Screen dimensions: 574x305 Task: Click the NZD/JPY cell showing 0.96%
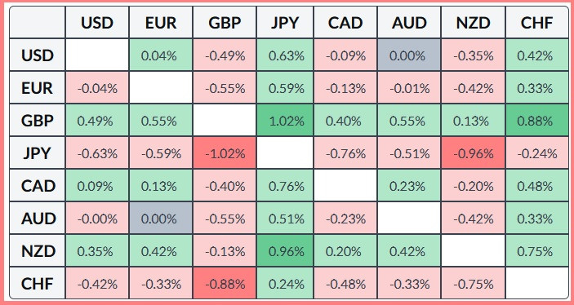285,251
